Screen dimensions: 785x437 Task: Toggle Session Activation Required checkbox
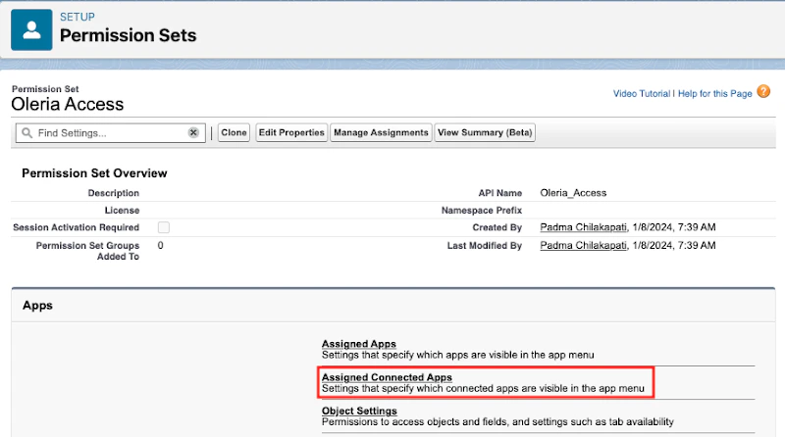164,227
